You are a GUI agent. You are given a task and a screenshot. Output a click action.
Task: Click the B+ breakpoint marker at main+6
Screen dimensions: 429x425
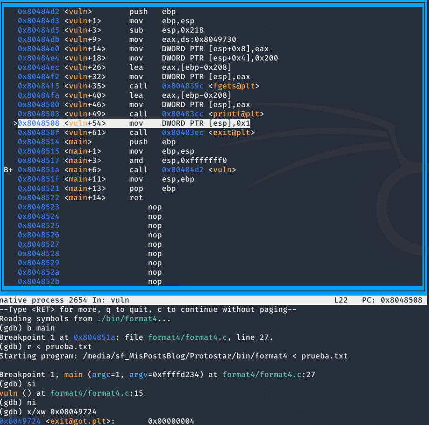[x=8, y=169]
